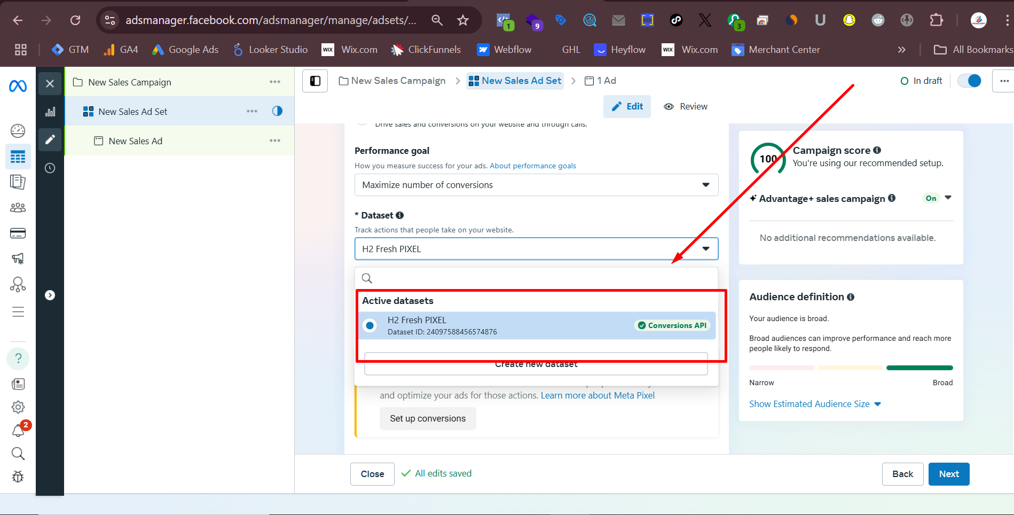Viewport: 1014px width, 515px height.
Task: Open the Account overview gauge icon
Action: 18,131
